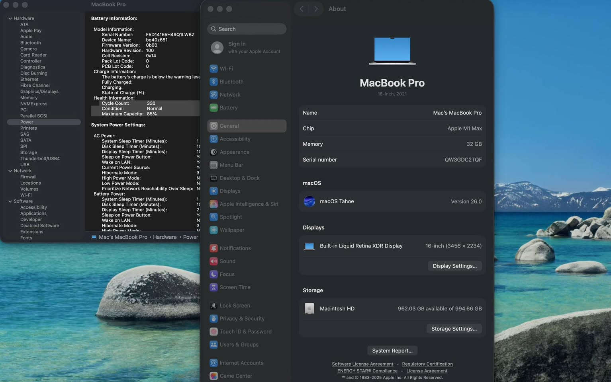611x382 pixels.
Task: Select Apple Pay in System Information sidebar
Action: click(x=31, y=31)
